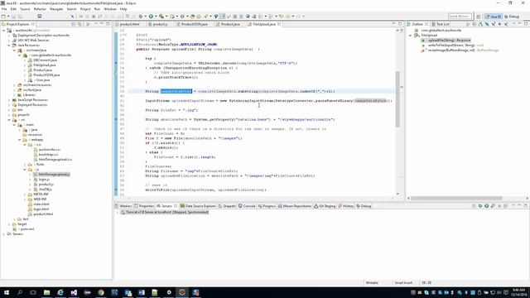Toggle Link with Editor in Project Explorer
The height and width of the screenshot is (298, 530).
79,24
